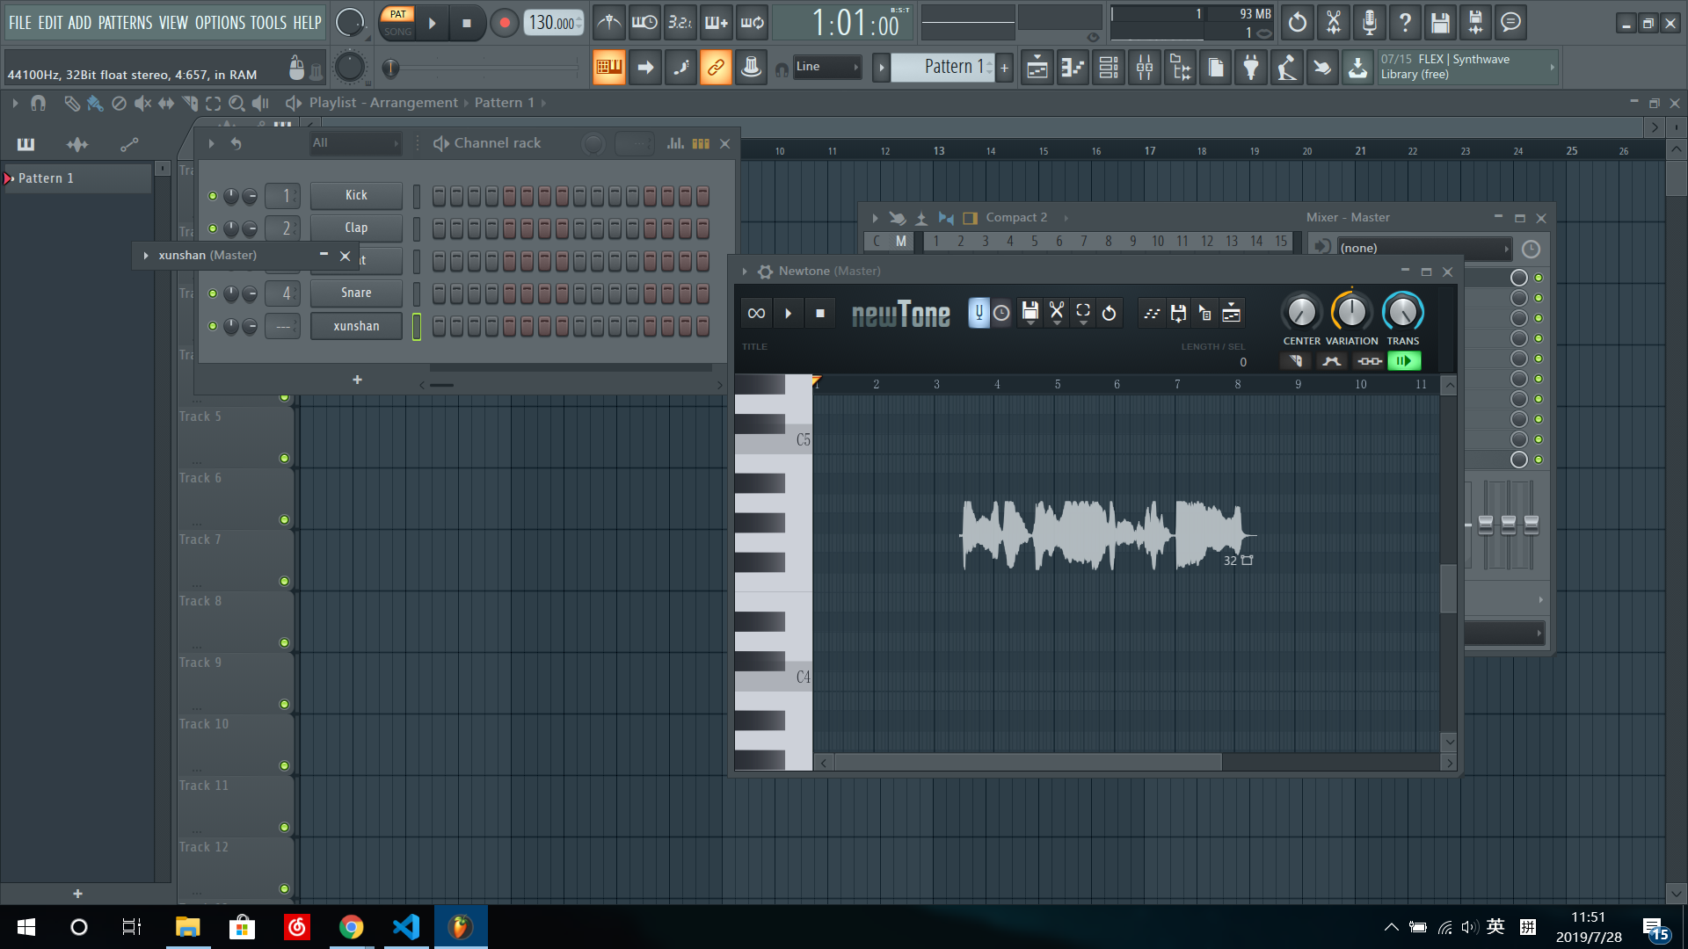Toggle Newtone time warp clock icon
The image size is (1688, 949).
pyautogui.click(x=1001, y=313)
